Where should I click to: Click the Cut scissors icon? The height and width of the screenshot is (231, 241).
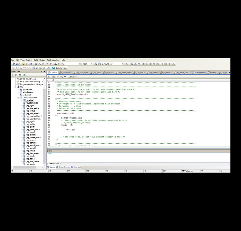[x=36, y=64]
